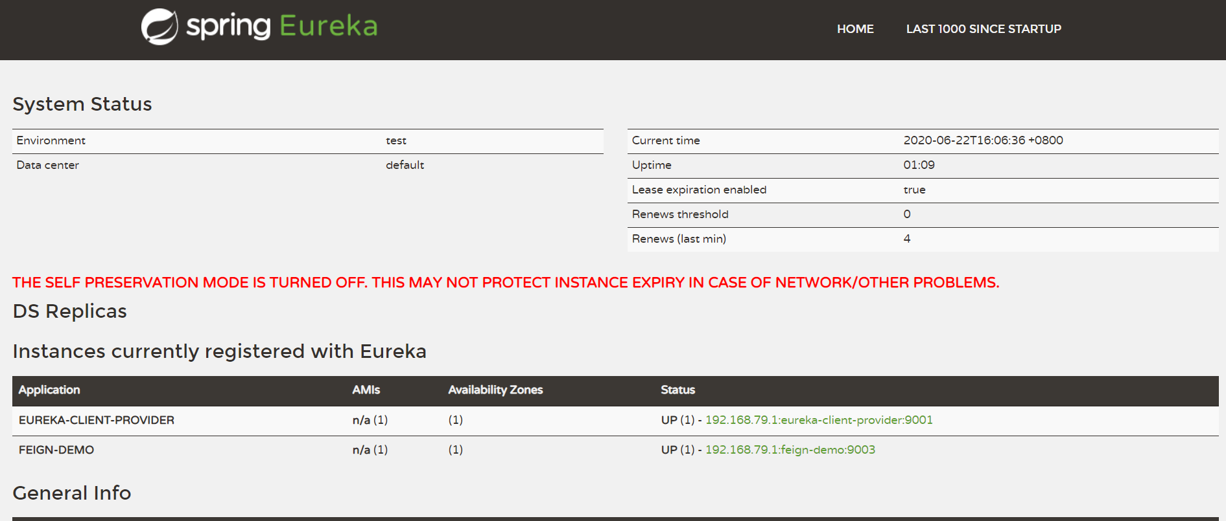Screen dimensions: 1226x521
Task: Select the DS Replicas heading
Action: click(70, 311)
